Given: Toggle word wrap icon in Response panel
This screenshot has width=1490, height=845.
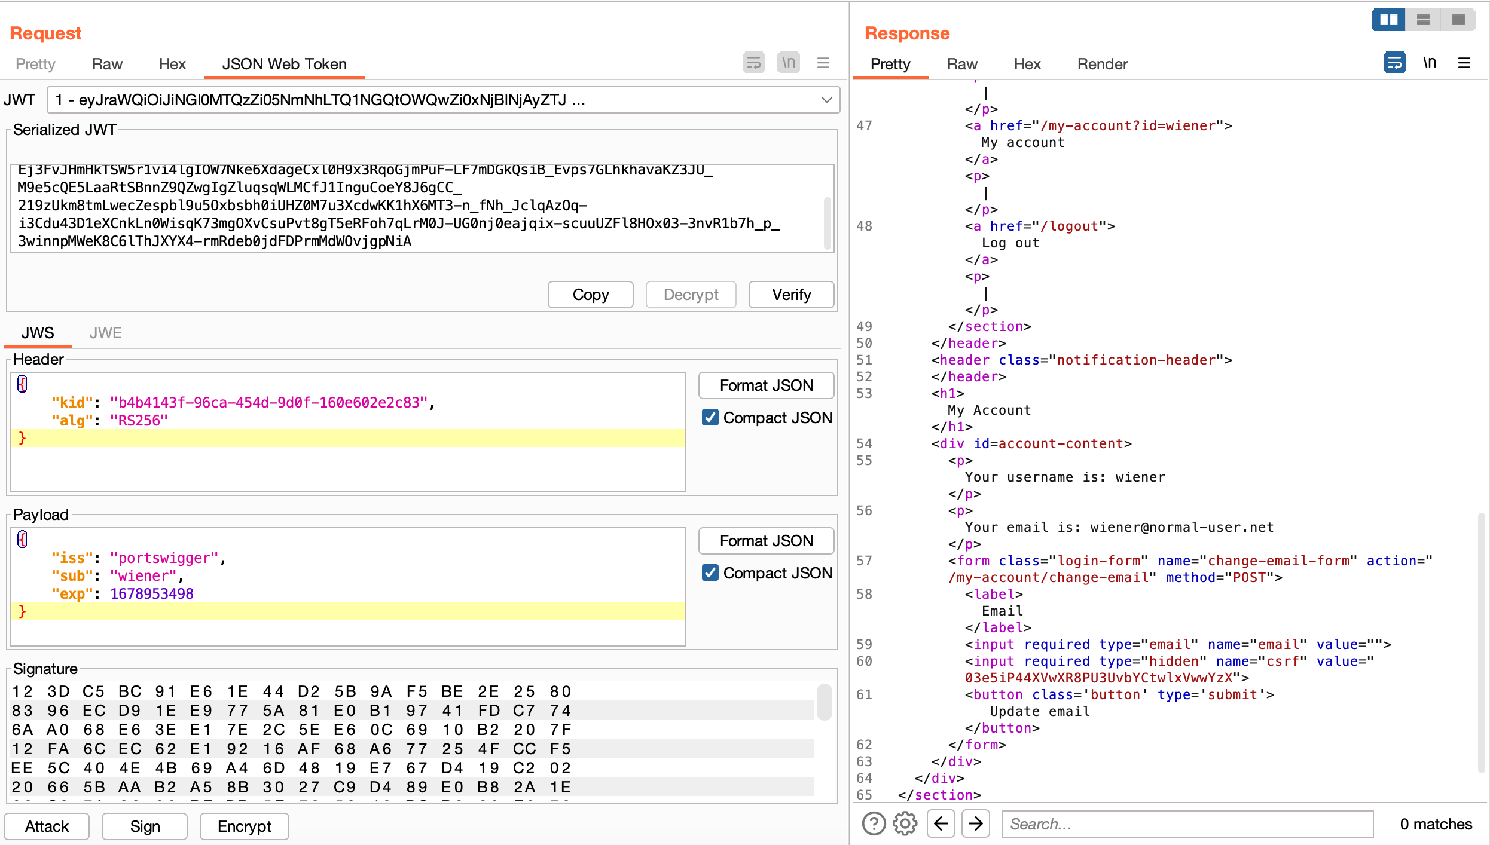Looking at the screenshot, I should pos(1394,63).
